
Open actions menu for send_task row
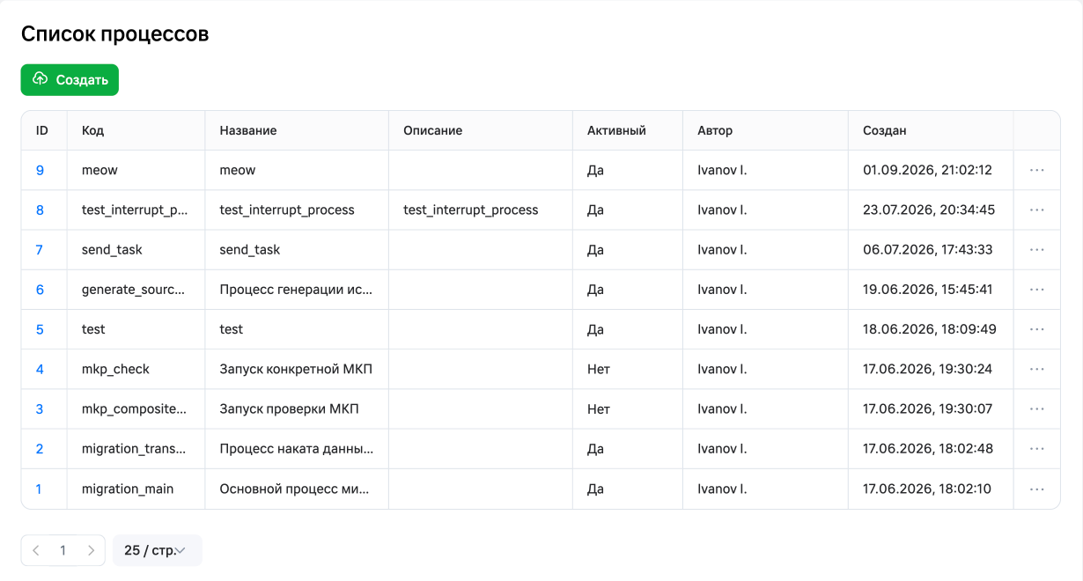[x=1036, y=249]
